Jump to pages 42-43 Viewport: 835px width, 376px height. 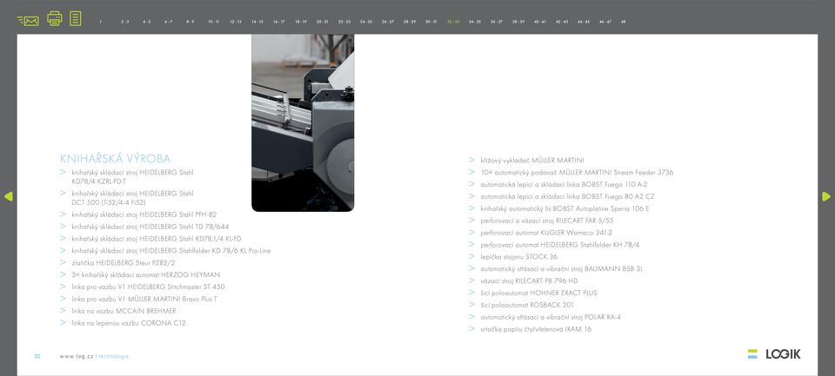(x=562, y=22)
